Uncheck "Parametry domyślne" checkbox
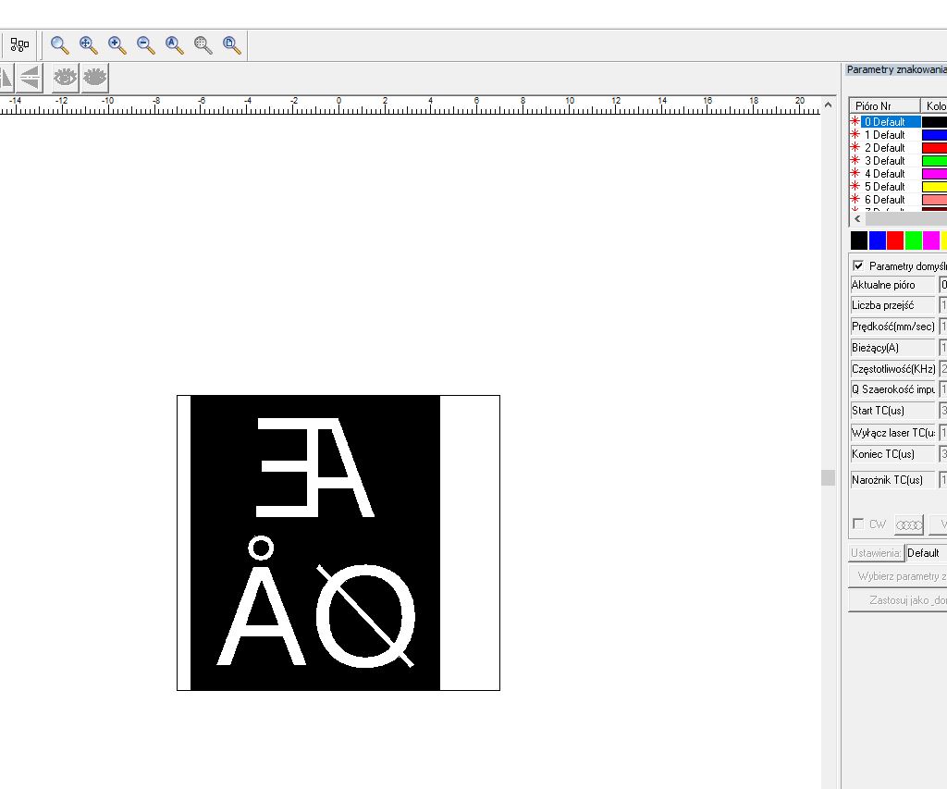Screen dimensions: 947x789 (858, 265)
